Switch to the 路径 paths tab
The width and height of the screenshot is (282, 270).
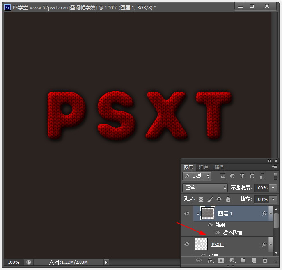(x=219, y=167)
